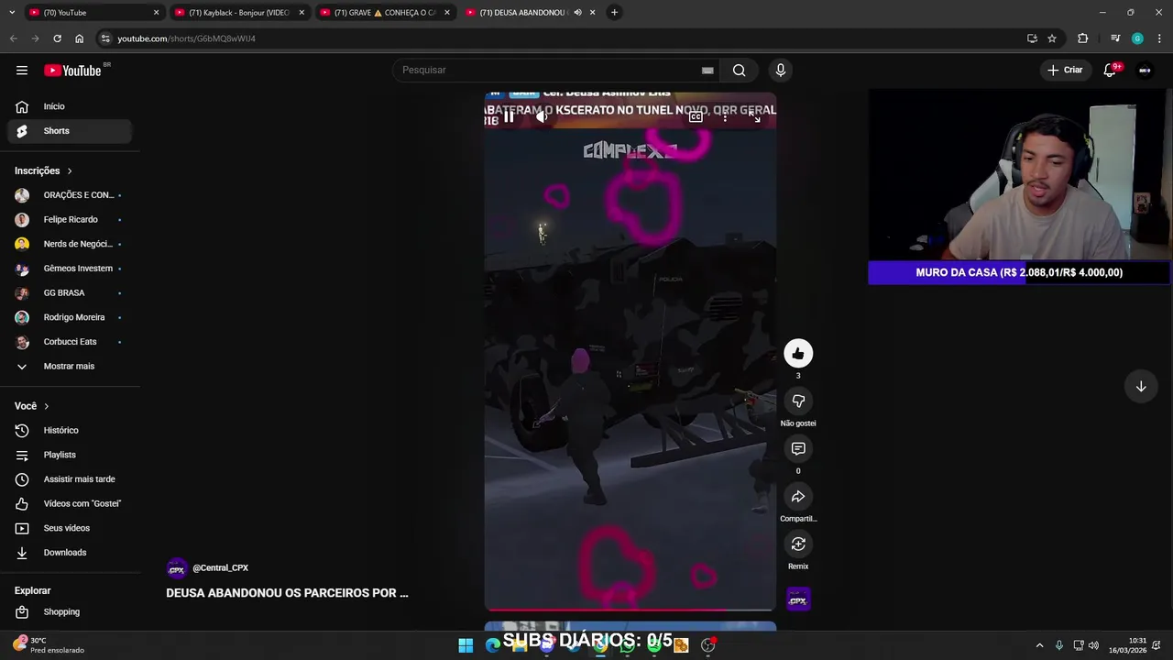
Task: Open Shopping under Explorar
Action: click(70, 611)
